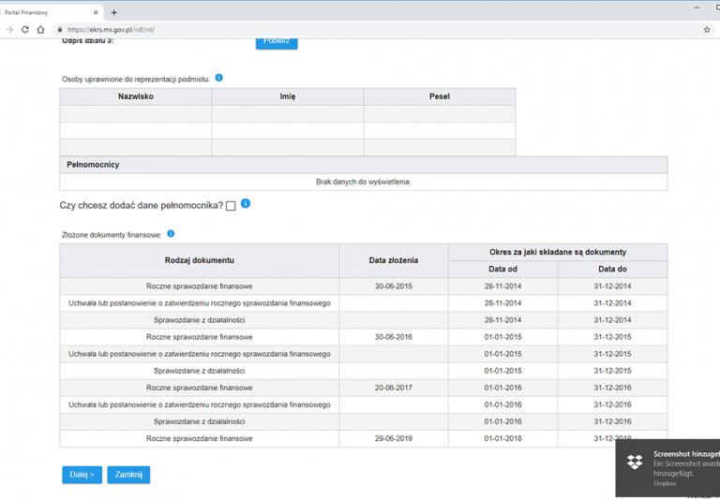Open a new browser tab

(x=114, y=12)
